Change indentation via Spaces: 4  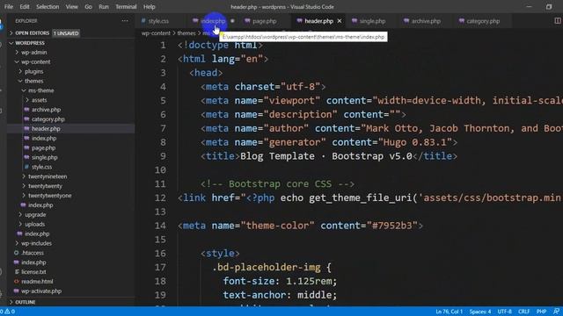(480, 312)
